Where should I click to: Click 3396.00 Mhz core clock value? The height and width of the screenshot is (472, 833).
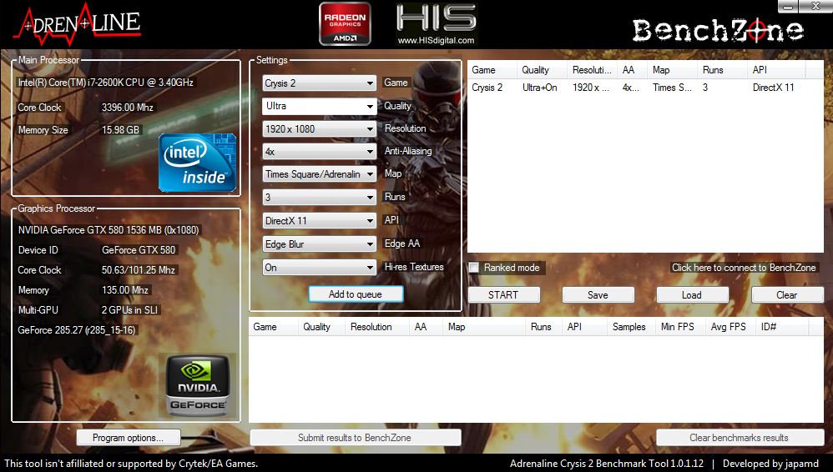pyautogui.click(x=128, y=108)
